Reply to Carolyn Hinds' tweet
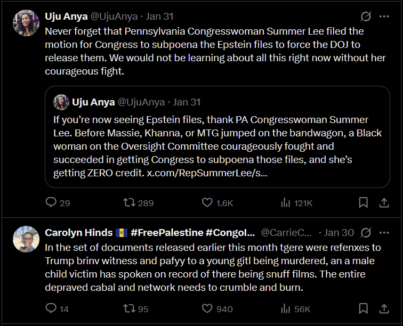 pos(52,308)
